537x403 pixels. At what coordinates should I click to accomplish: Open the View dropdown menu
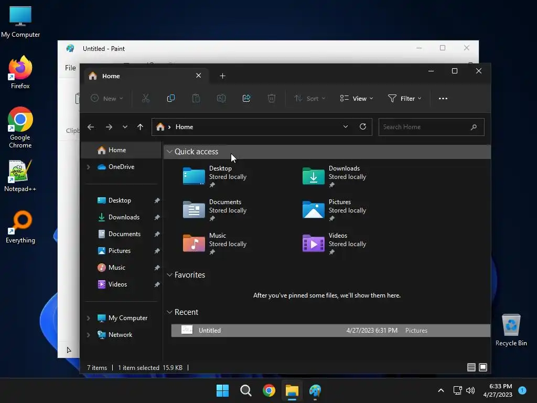pos(357,98)
